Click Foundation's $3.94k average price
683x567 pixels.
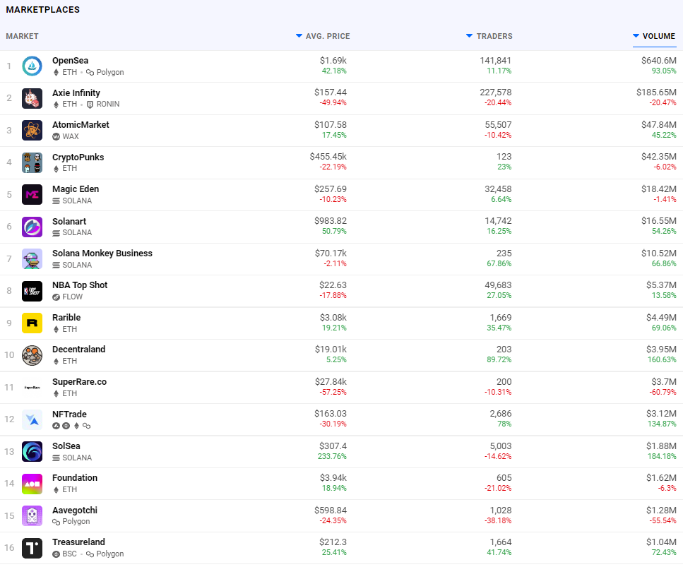[333, 478]
